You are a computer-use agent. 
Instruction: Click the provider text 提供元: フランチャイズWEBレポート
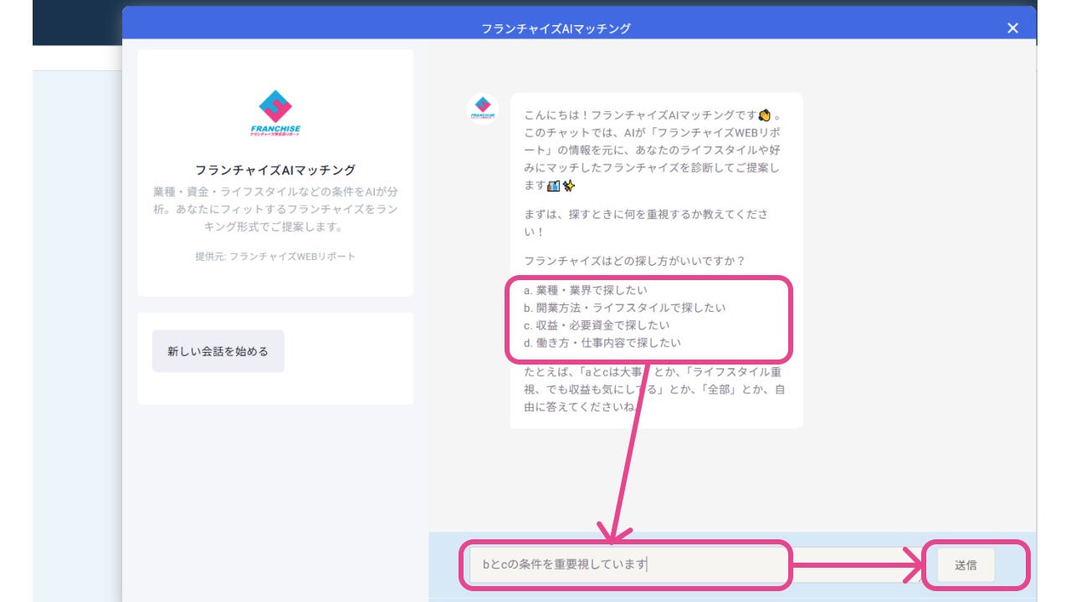pyautogui.click(x=275, y=256)
